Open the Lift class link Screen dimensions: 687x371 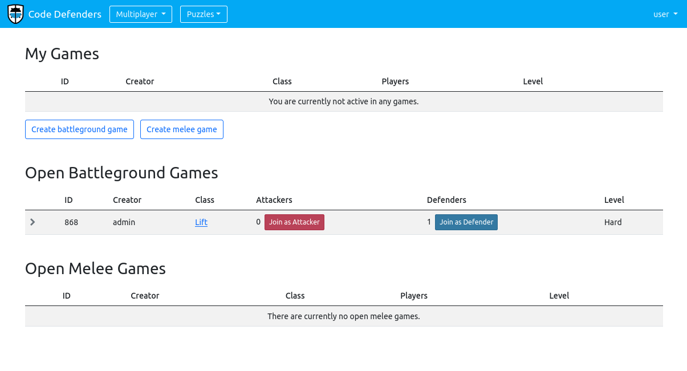201,222
